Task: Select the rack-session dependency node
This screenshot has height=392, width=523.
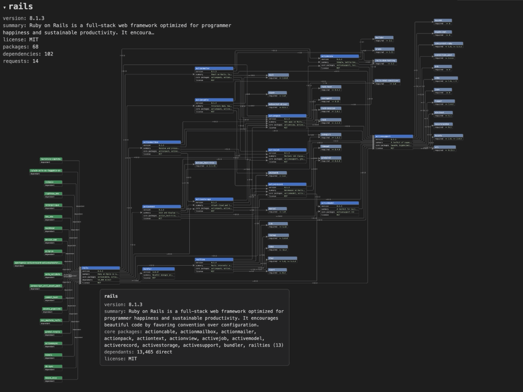Action: pyautogui.click(x=331, y=110)
